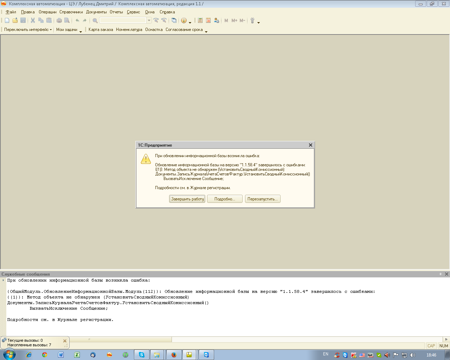
Task: Click the New document toolbar icon
Action: tap(7, 21)
